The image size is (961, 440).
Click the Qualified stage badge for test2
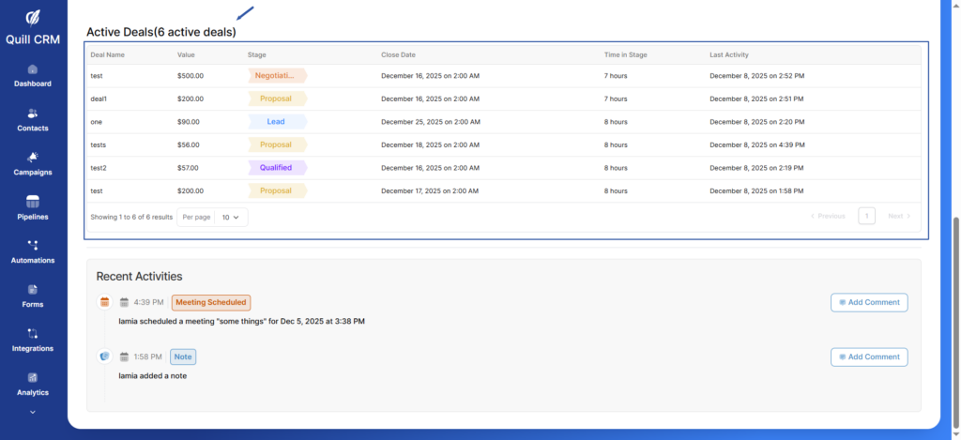click(277, 168)
